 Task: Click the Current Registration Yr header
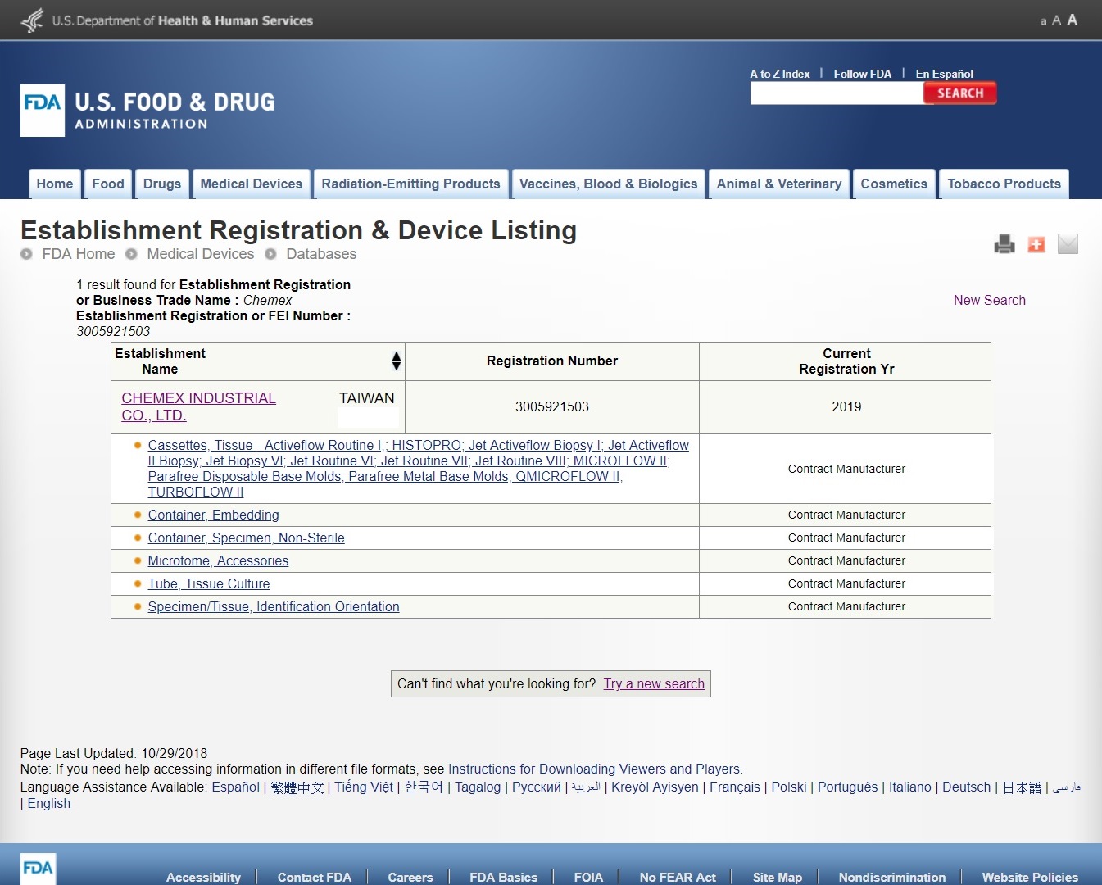click(846, 361)
